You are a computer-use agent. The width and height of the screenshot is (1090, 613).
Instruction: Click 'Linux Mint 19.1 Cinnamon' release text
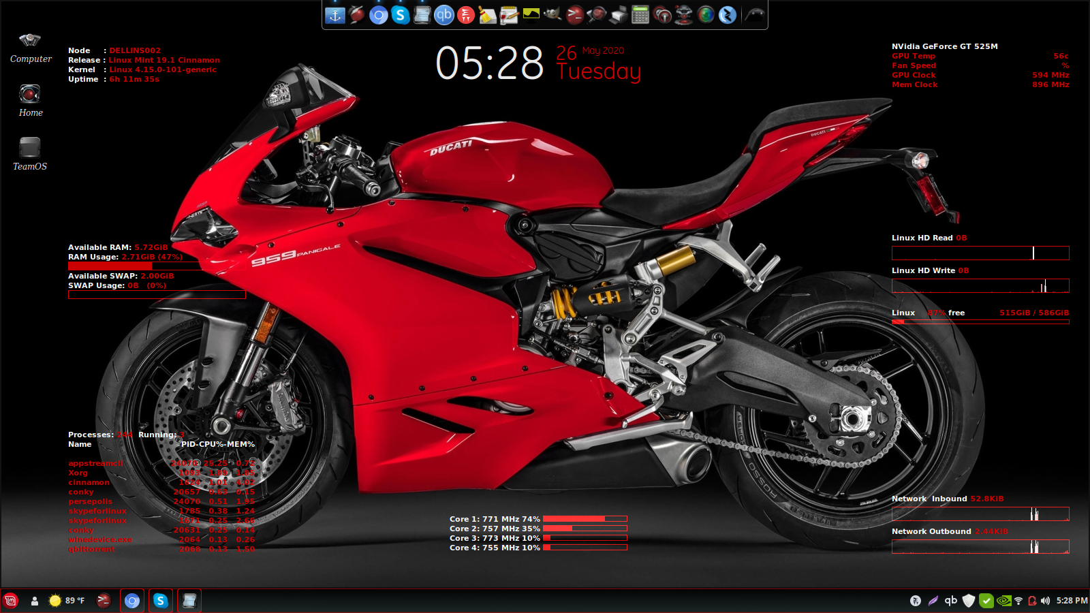(x=164, y=60)
